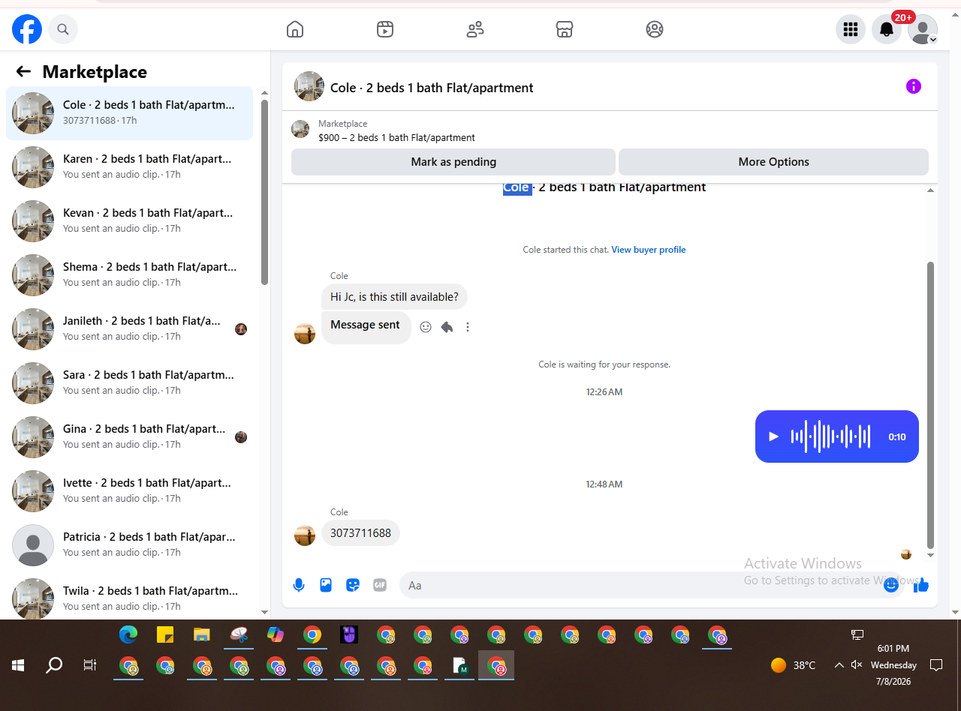Choose a sticker from the sticker icon
The height and width of the screenshot is (711, 961).
(x=353, y=585)
